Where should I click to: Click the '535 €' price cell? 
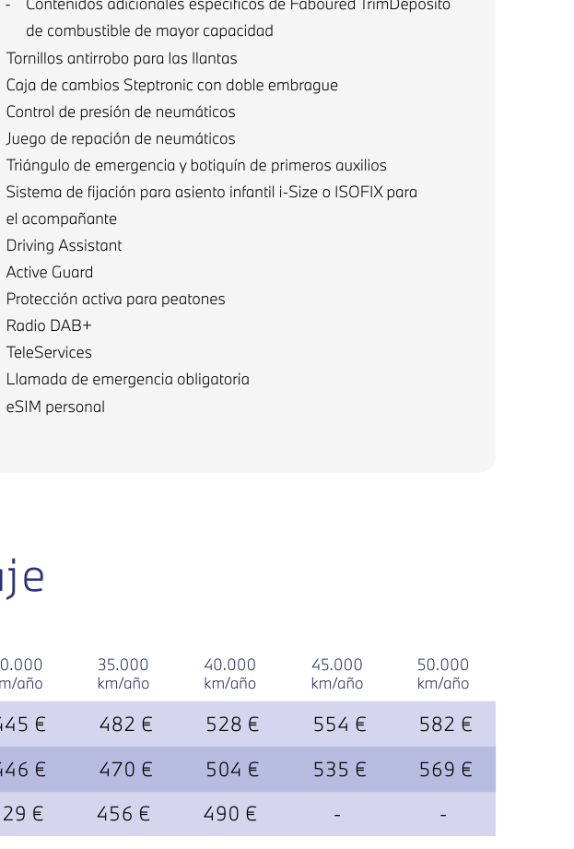(340, 770)
